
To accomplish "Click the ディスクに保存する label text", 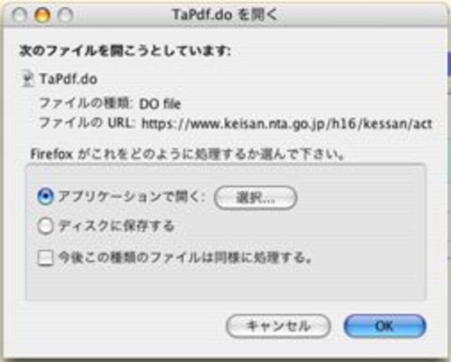I will 117,226.
